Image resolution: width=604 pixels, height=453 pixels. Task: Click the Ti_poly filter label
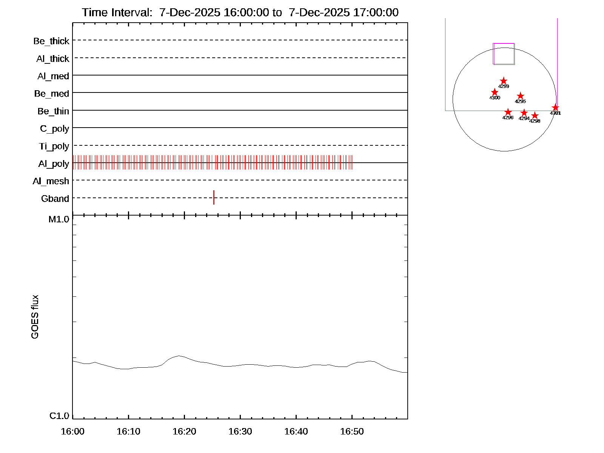tap(54, 146)
